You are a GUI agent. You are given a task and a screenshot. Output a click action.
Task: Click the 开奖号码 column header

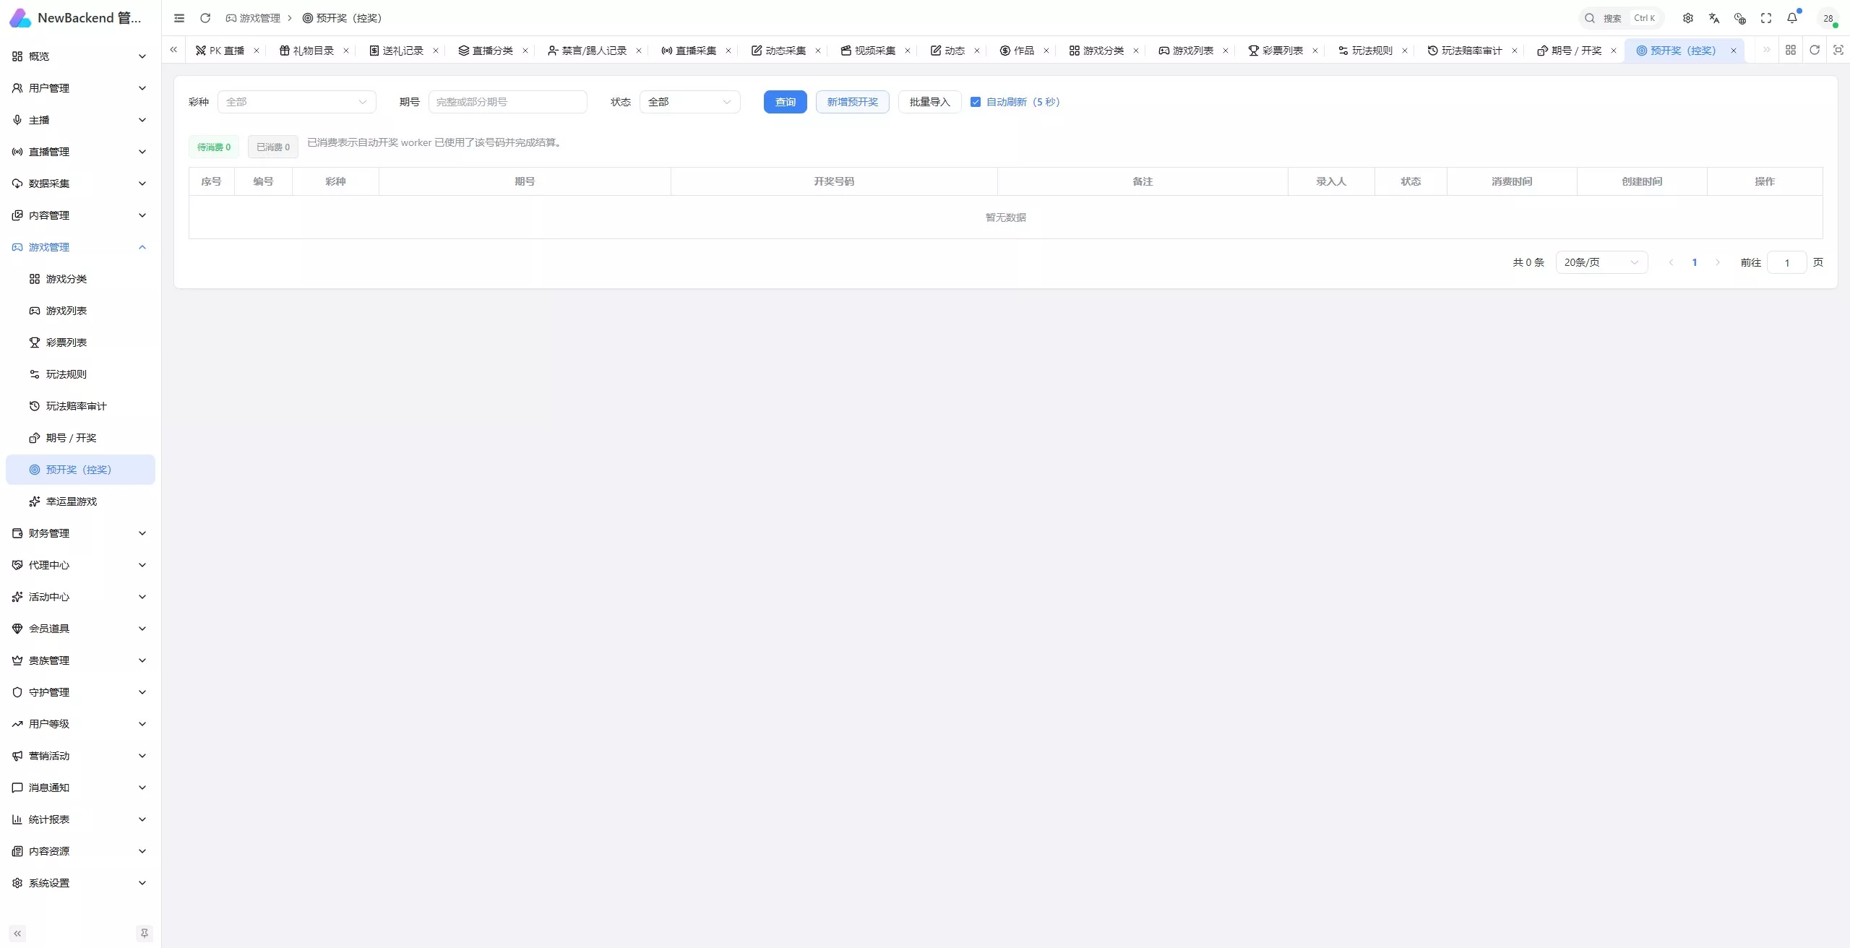834,181
